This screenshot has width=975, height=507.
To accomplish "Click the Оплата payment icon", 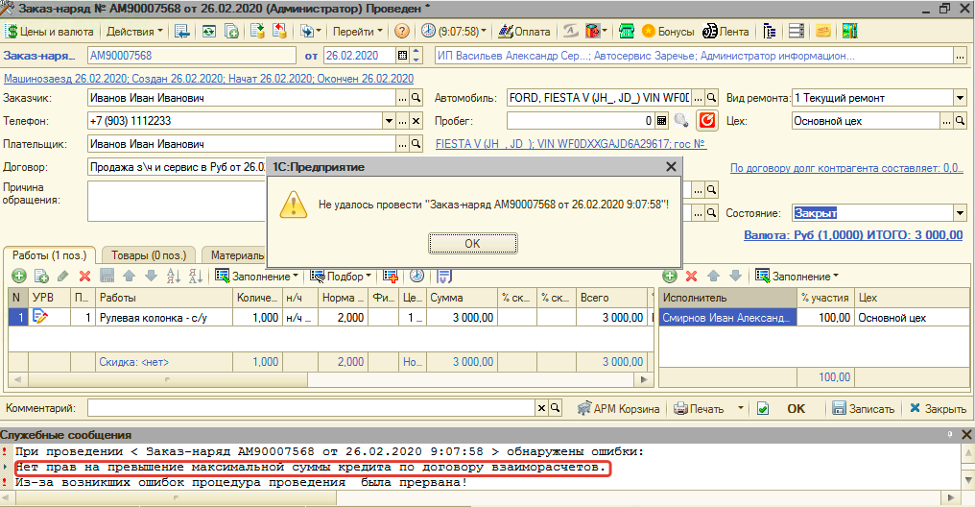I will [525, 31].
